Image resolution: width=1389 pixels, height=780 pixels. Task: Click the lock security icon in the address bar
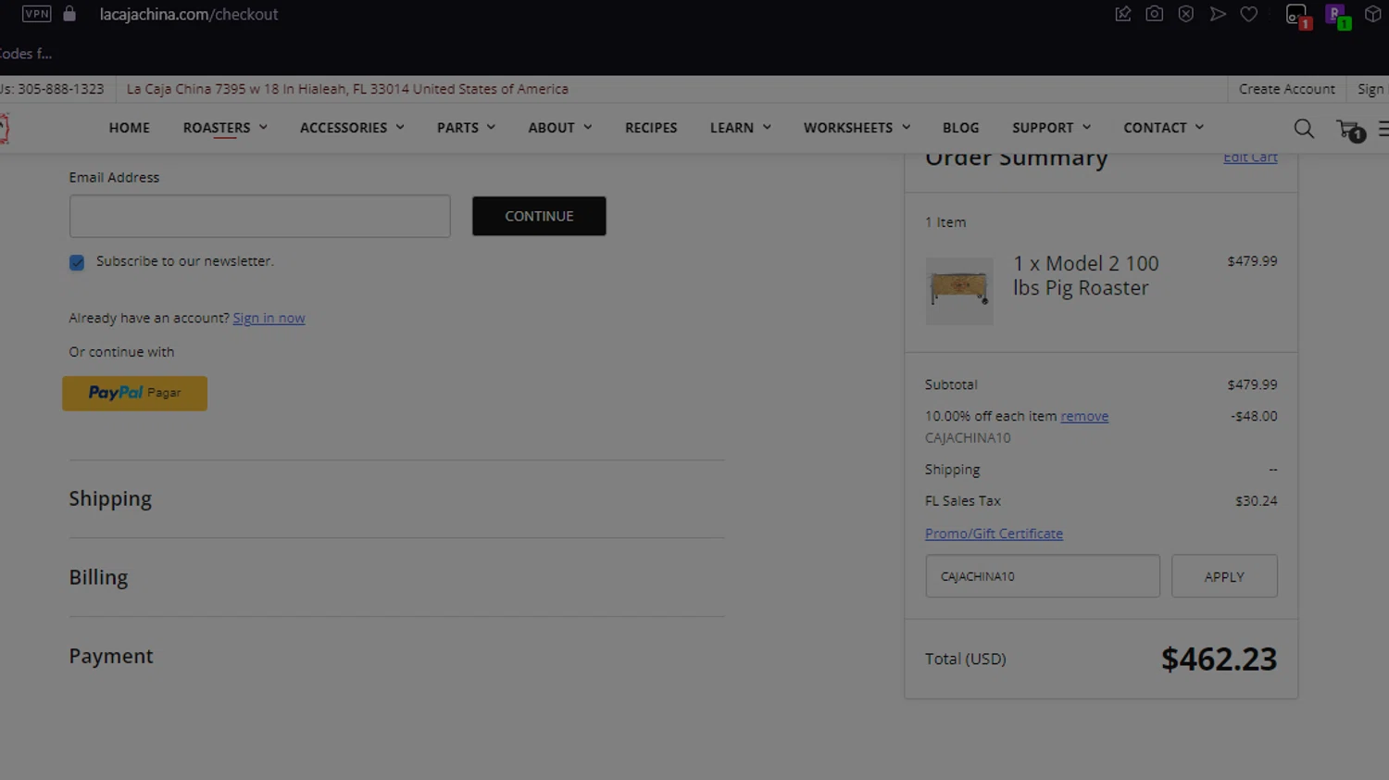(69, 14)
